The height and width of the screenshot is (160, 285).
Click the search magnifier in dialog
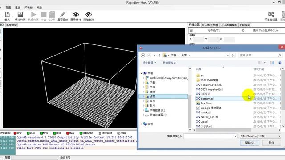point(279,55)
